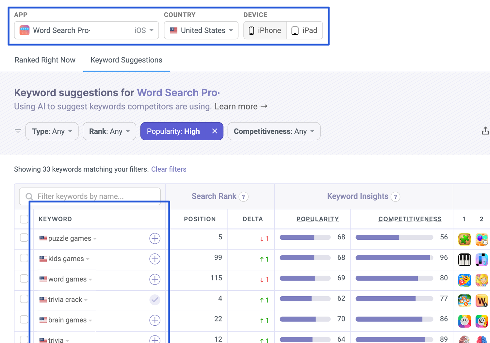This screenshot has height=343, width=490.
Task: Open the Learn more link
Action: pyautogui.click(x=241, y=107)
